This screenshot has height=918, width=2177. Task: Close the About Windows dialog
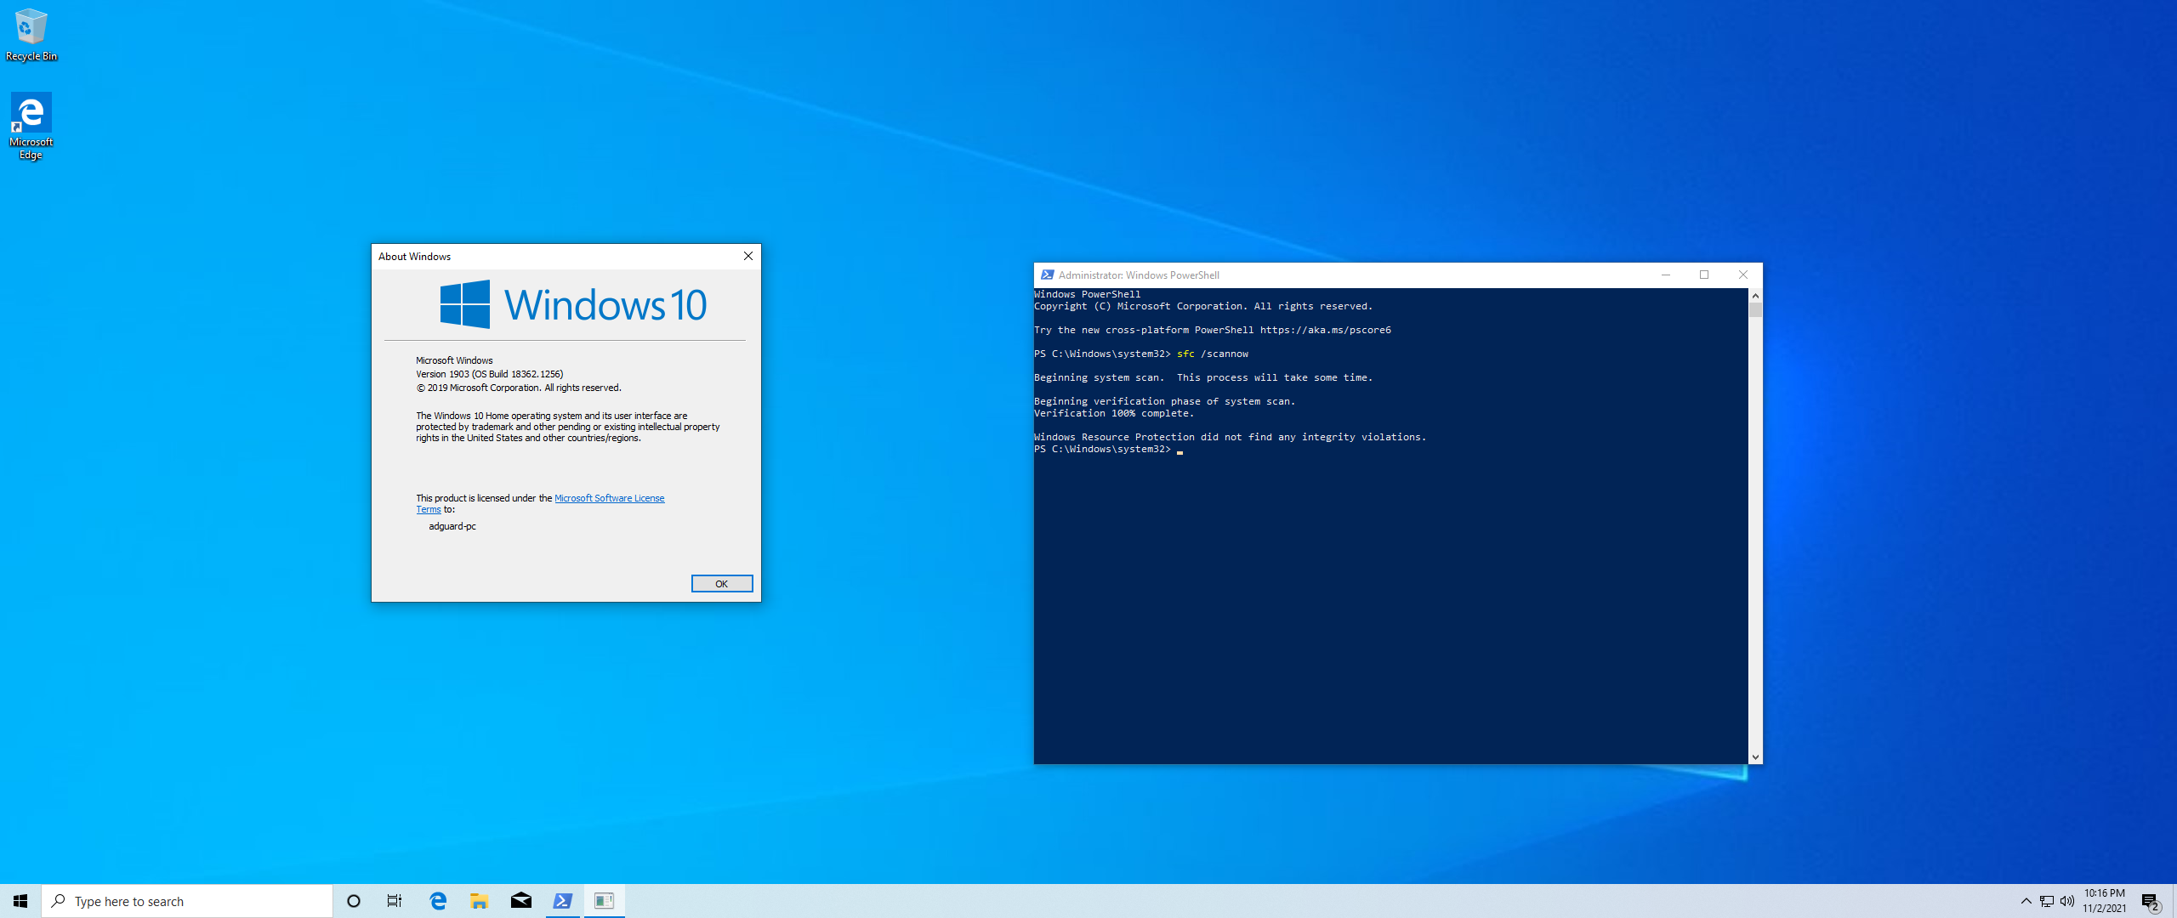coord(748,256)
